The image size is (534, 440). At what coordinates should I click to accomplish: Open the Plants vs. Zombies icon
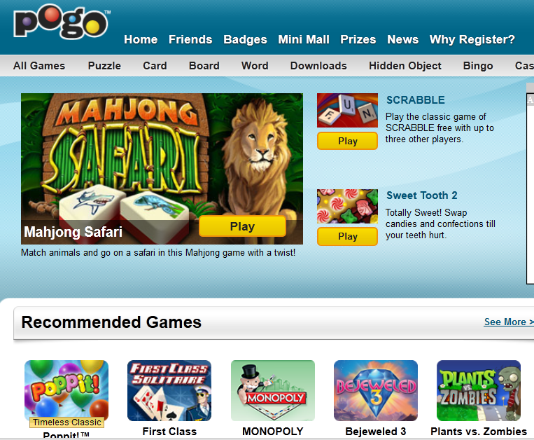[x=479, y=390]
